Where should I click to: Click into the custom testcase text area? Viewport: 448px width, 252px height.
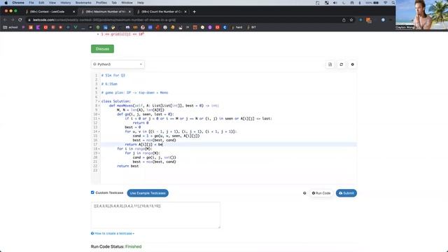[155, 215]
